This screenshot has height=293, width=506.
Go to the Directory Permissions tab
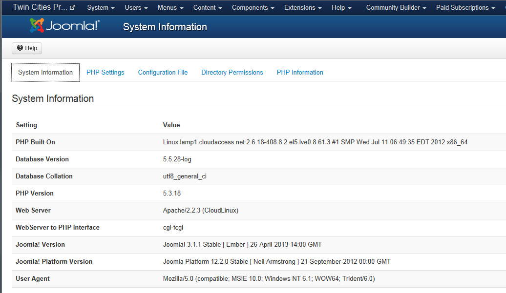[x=232, y=73]
